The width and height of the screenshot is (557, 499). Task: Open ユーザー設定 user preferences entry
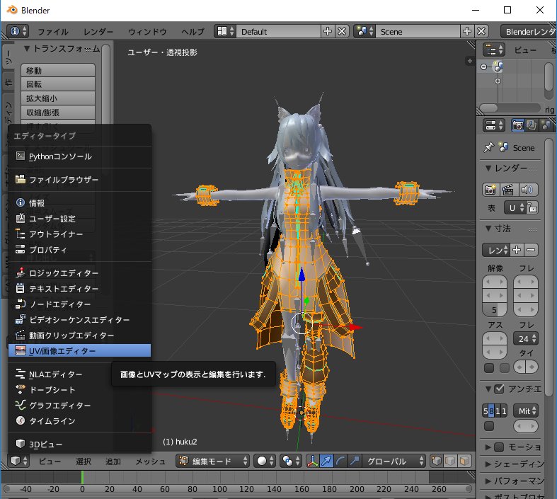79,219
